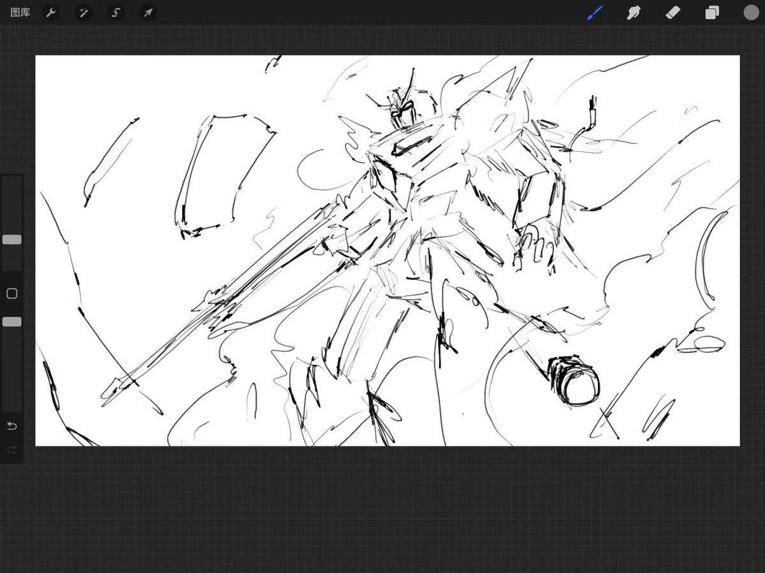This screenshot has width=765, height=573.
Task: Select the Smudge finger tool
Action: click(634, 12)
